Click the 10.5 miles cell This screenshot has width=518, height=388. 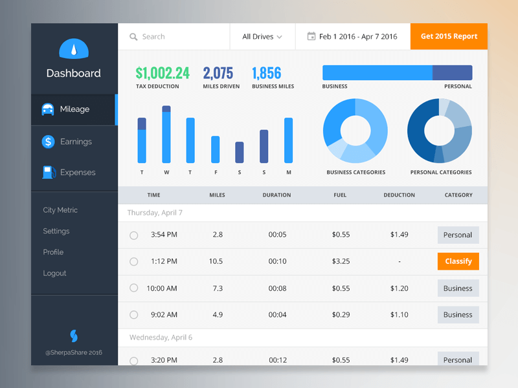point(216,261)
